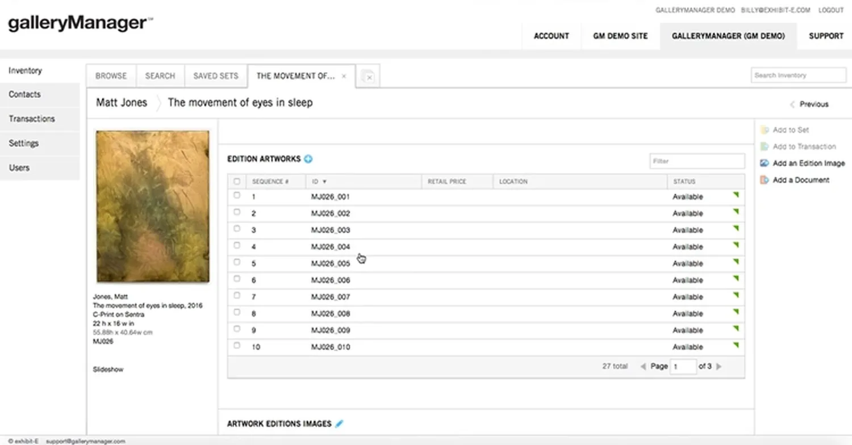
Task: Open Support in top navigation
Action: pos(826,36)
